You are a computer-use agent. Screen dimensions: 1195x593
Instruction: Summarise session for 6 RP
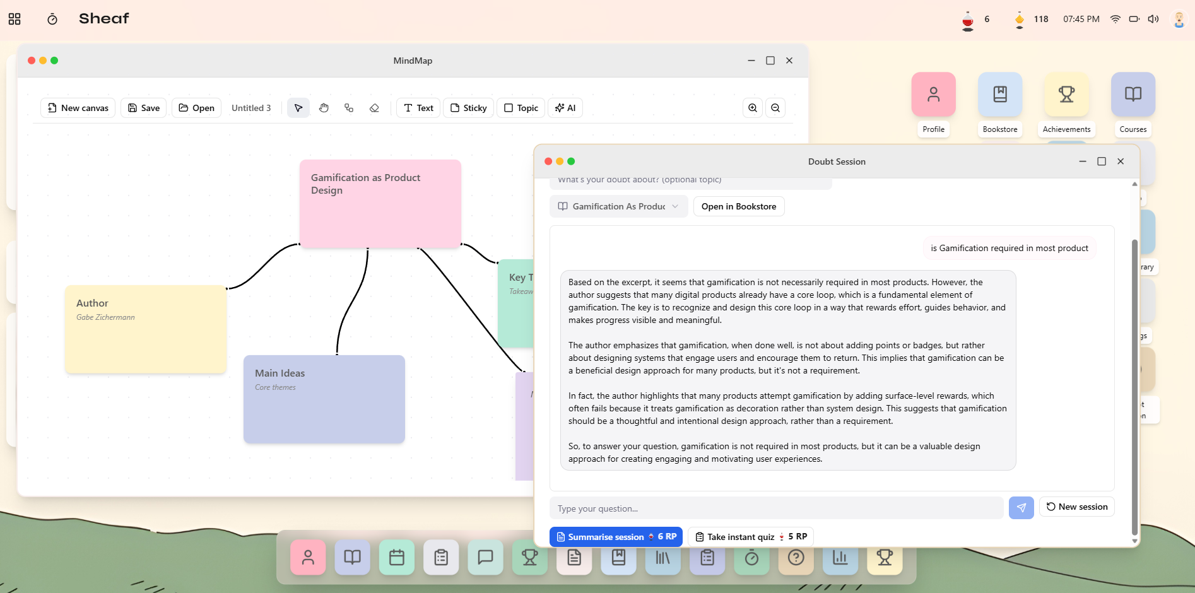click(x=616, y=537)
